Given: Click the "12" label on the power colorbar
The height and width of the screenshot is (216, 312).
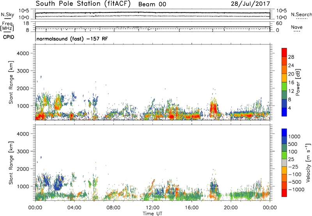Looking at the screenshot, I should click(291, 91).
